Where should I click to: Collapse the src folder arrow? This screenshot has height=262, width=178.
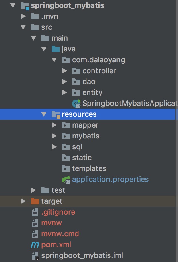23,27
